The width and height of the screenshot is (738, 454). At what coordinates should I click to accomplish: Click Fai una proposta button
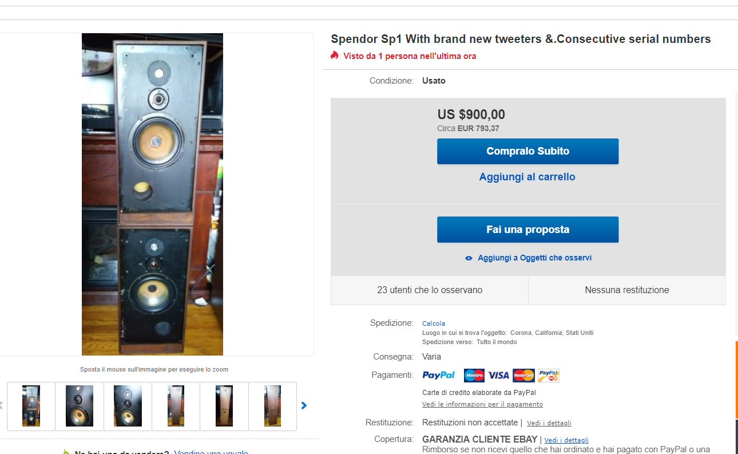pyautogui.click(x=527, y=230)
